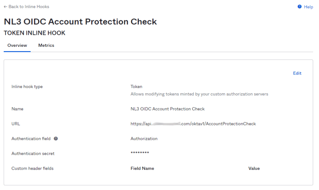The height and width of the screenshot is (190, 319).
Task: Open the Help link
Action: click(x=308, y=7)
